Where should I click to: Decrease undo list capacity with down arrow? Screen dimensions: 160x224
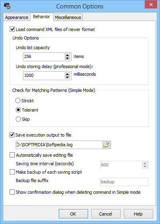click(x=67, y=58)
